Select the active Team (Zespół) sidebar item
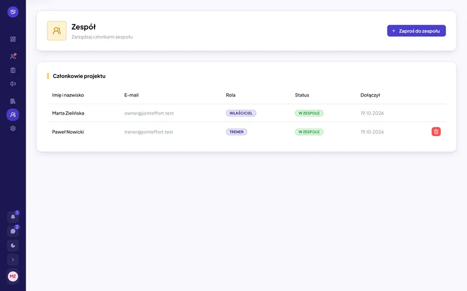Screen dimensions: 467x291 click(x=13, y=115)
